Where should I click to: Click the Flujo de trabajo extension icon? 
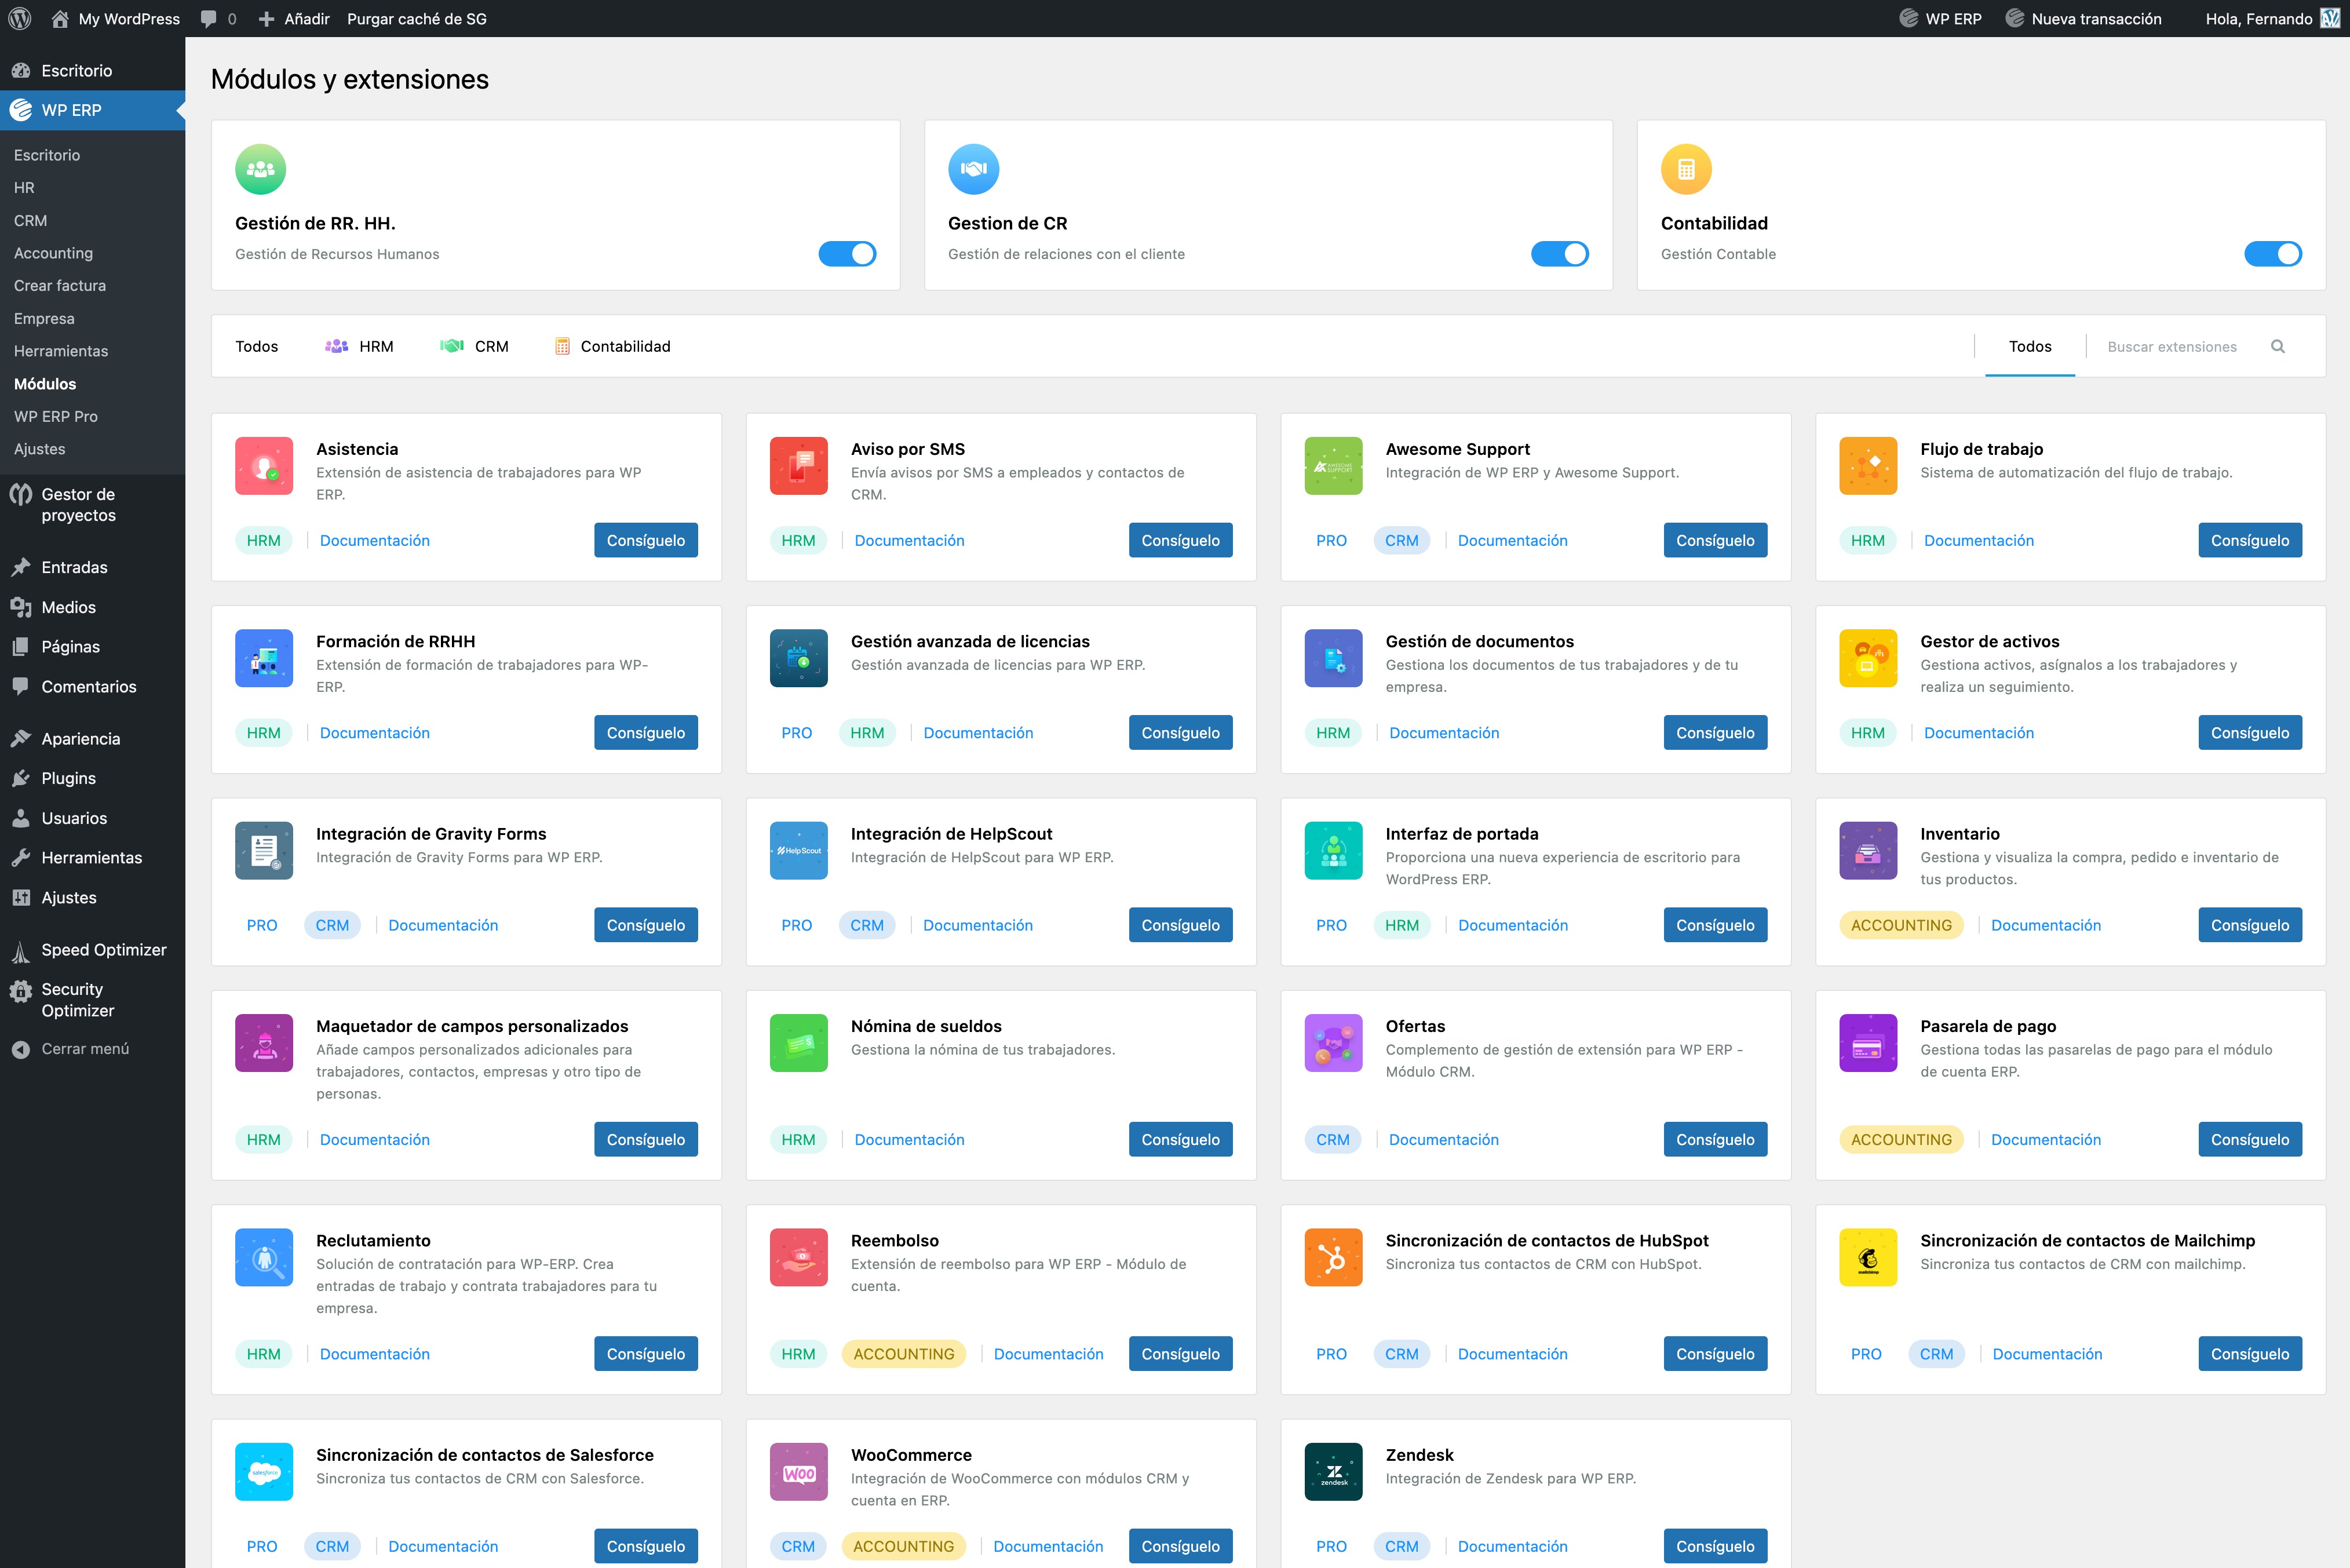coord(1868,466)
